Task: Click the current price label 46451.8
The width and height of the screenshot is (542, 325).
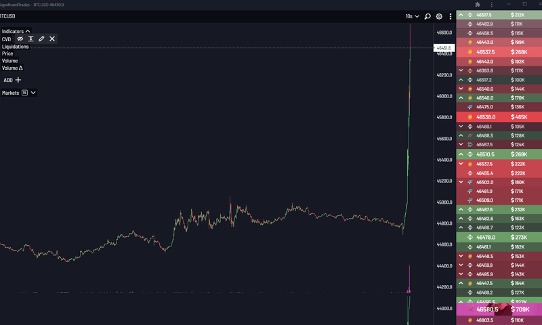Action: point(444,48)
